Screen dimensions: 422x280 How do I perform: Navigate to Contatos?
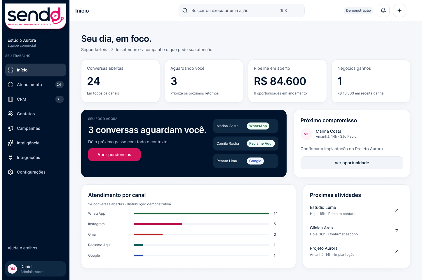[x=36, y=114]
